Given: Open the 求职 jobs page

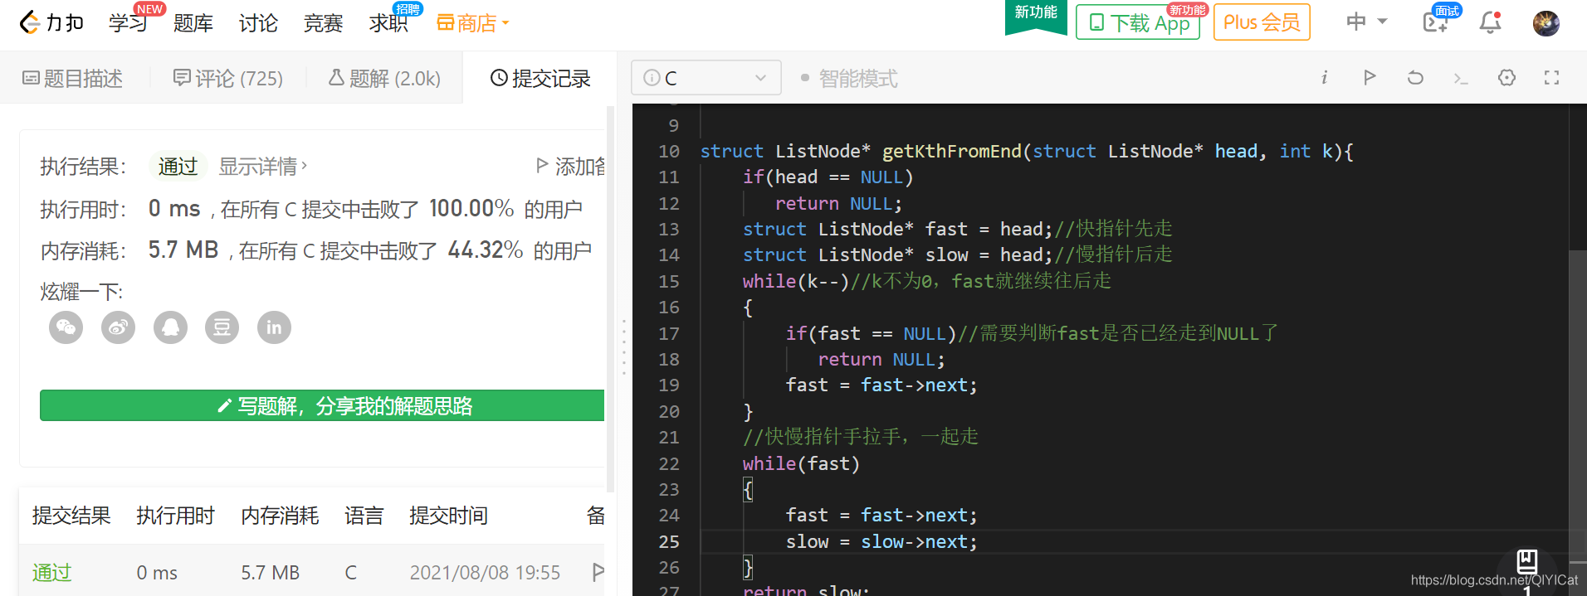Looking at the screenshot, I should (x=388, y=23).
